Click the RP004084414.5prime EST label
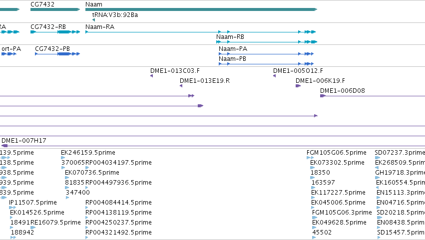425x240 pixels. click(118, 203)
